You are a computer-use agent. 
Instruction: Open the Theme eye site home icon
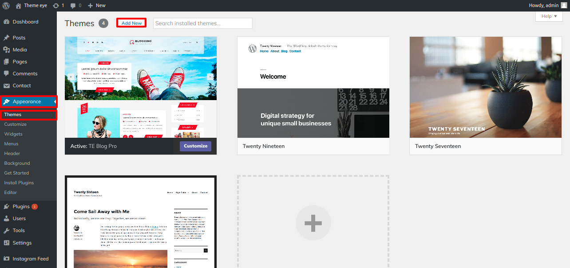[x=18, y=5]
